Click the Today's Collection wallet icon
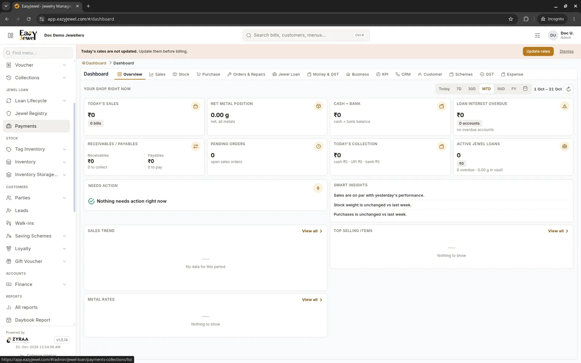The image size is (581, 363). (x=442, y=146)
